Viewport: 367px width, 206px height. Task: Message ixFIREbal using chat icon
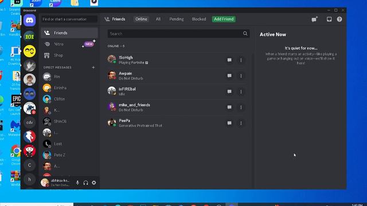point(229,92)
